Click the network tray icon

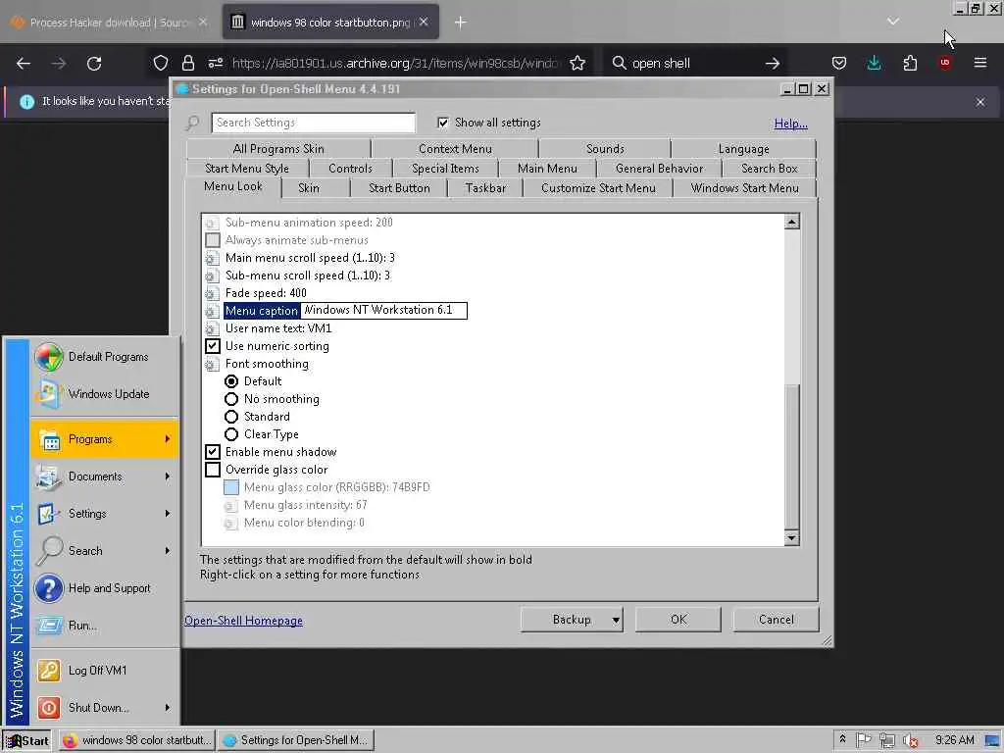[x=886, y=740]
